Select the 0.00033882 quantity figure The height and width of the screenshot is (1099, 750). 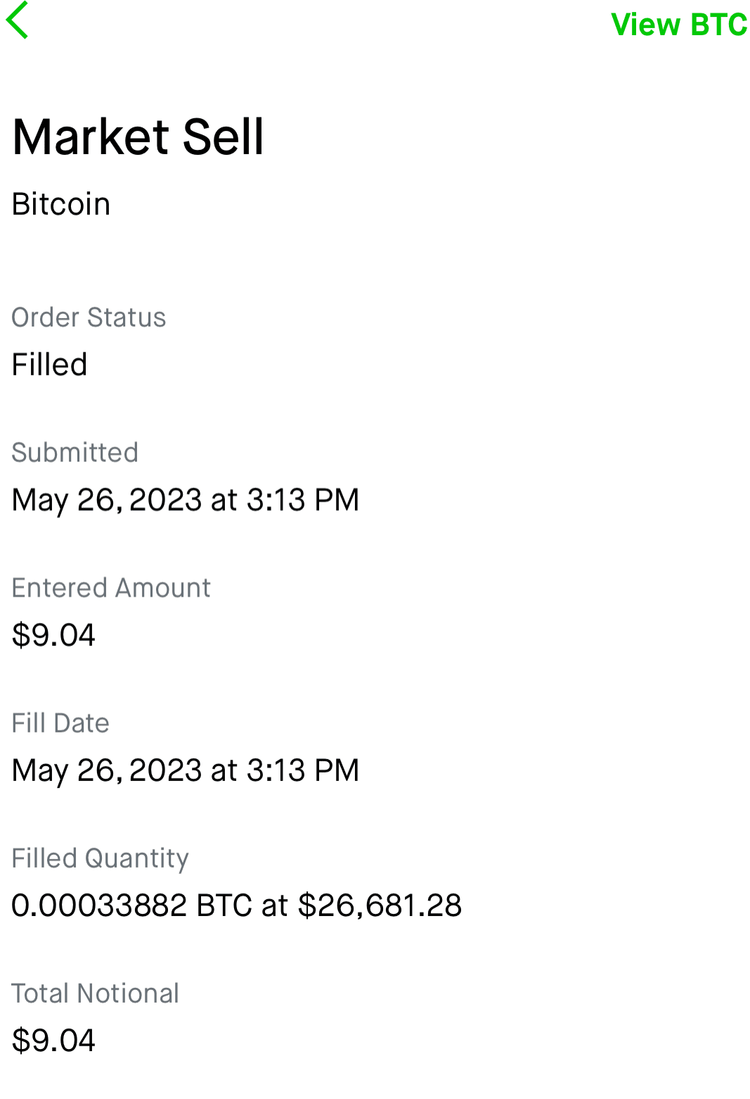pos(99,906)
